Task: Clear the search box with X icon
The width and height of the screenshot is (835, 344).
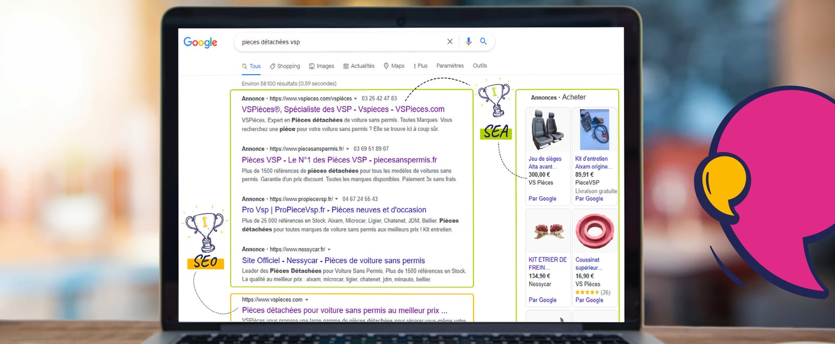Action: tap(450, 42)
